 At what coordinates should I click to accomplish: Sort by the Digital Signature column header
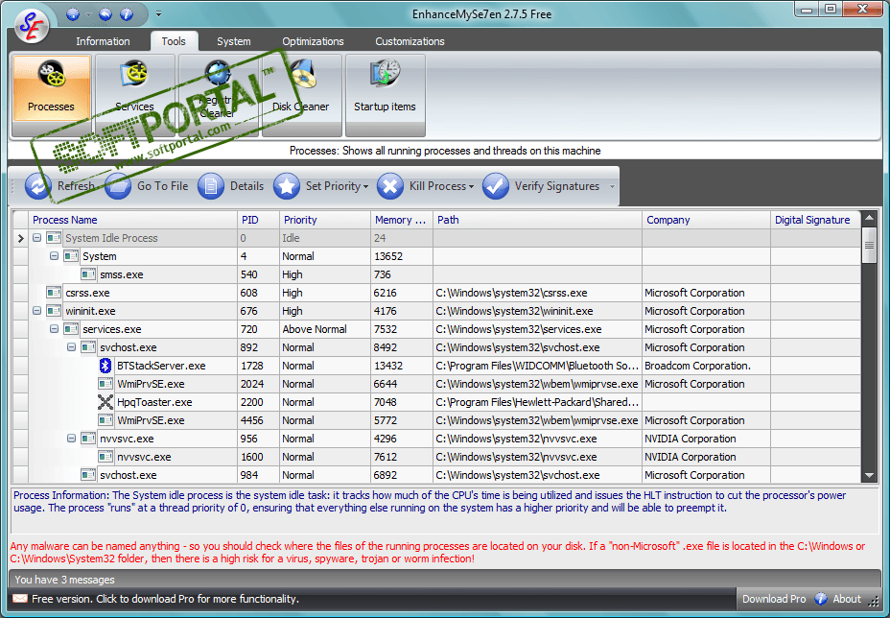pyautogui.click(x=815, y=220)
